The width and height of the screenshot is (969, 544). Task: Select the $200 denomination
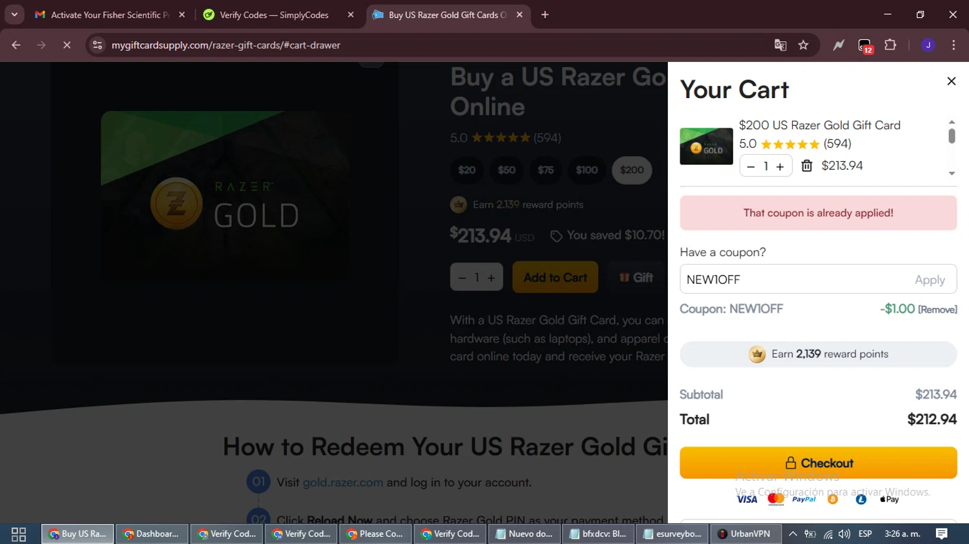point(632,170)
